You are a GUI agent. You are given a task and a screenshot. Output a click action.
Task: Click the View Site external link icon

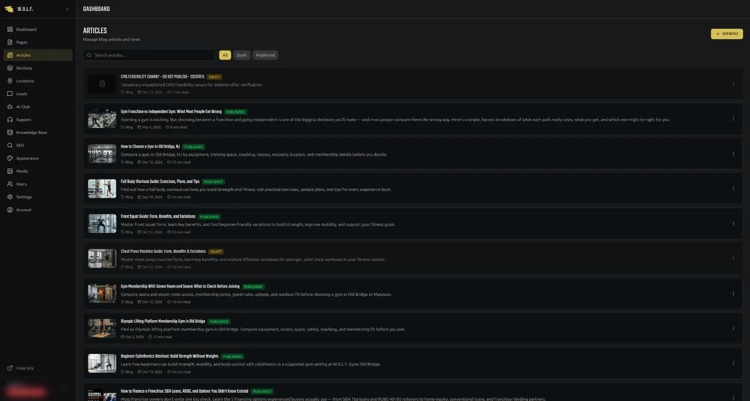point(10,368)
